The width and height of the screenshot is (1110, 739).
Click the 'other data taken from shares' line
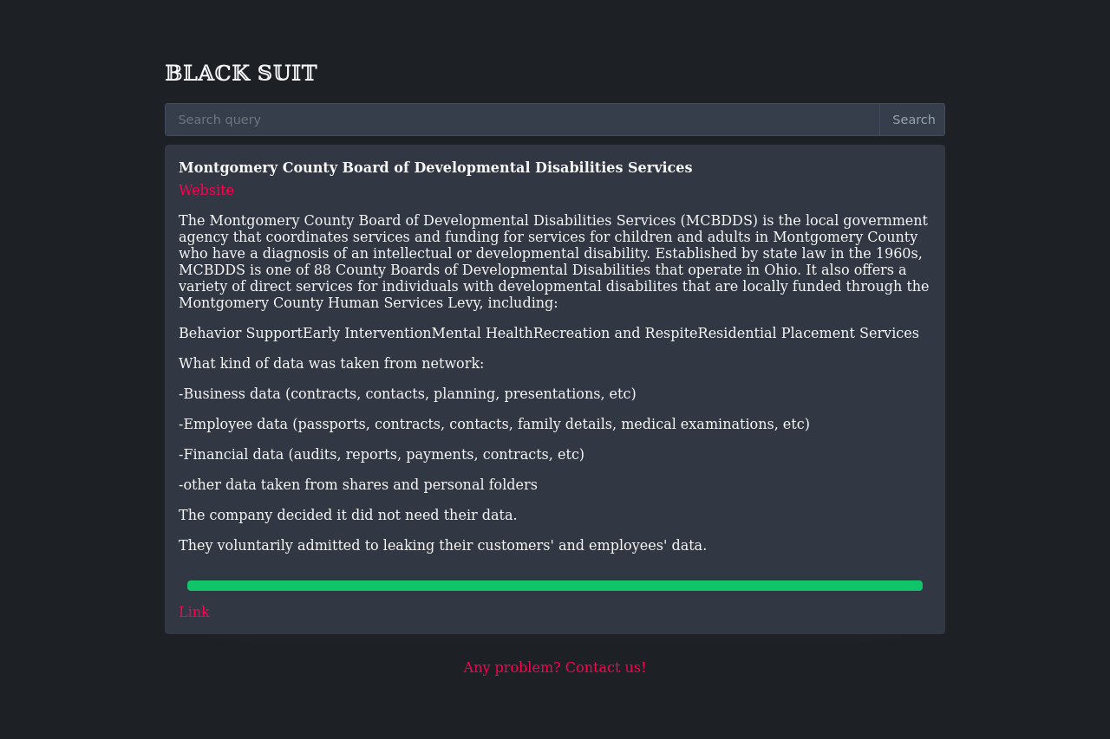[357, 485]
